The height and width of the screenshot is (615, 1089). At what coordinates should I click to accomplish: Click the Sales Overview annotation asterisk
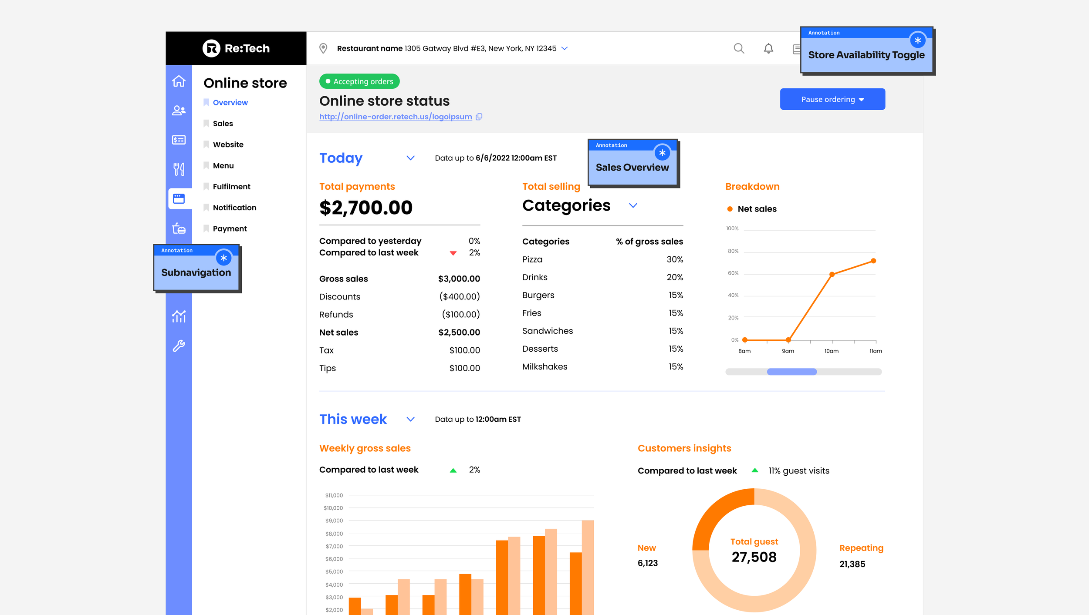[x=662, y=153]
